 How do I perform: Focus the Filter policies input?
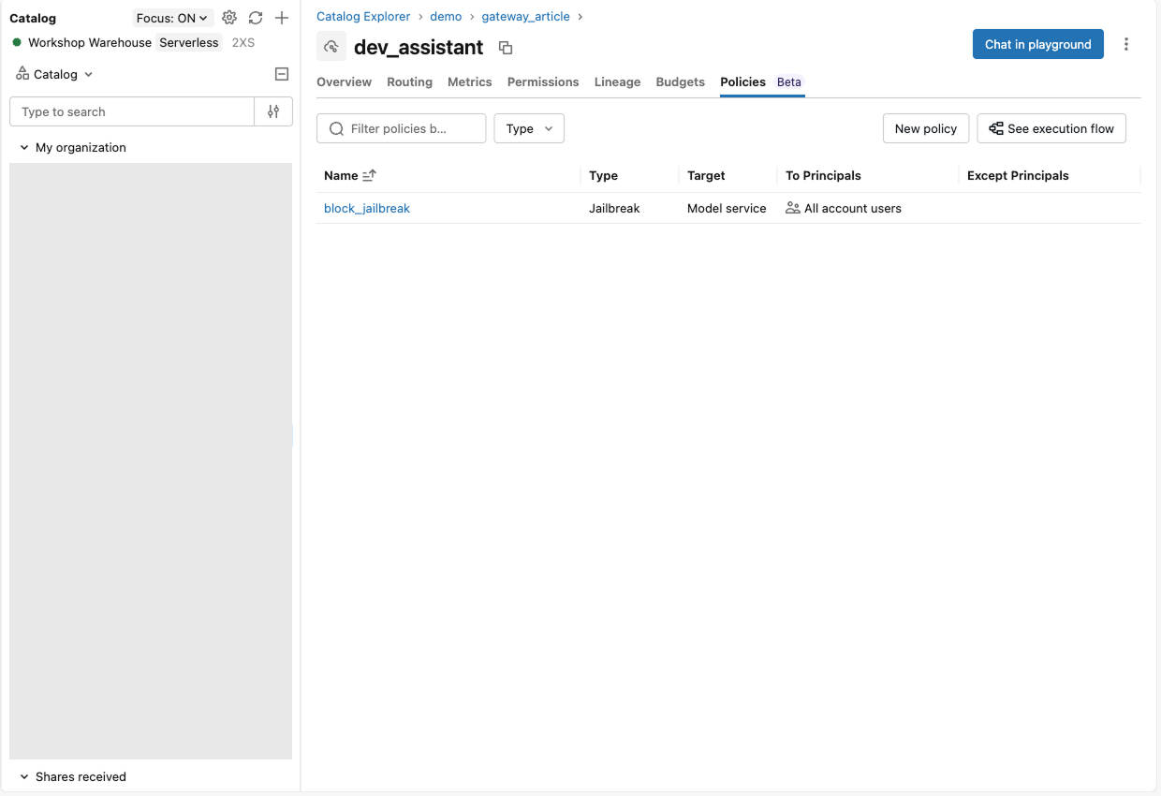(402, 128)
